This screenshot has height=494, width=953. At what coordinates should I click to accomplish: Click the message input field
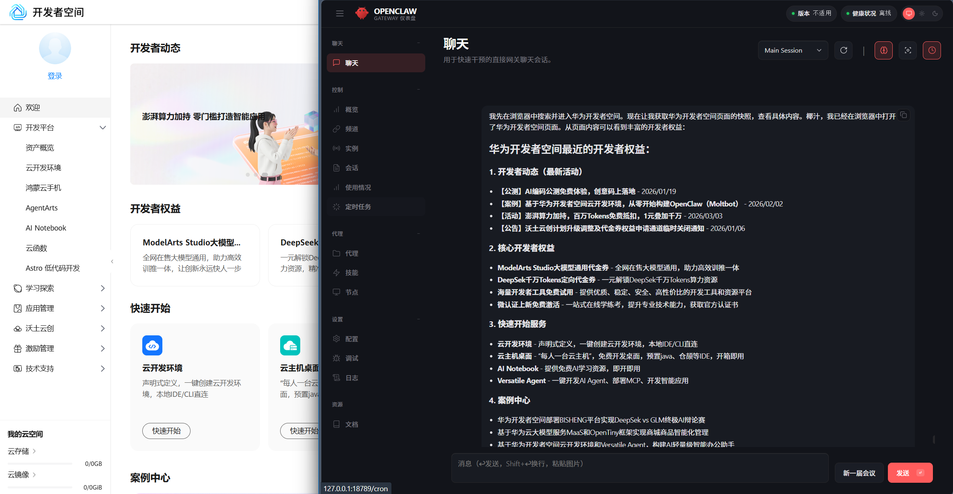(639, 467)
